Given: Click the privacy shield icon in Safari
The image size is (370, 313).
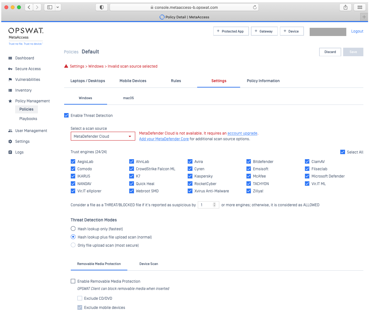Looking at the screenshot, I should click(102, 7).
